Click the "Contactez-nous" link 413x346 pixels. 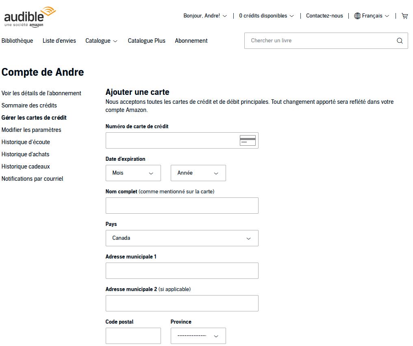pos(325,15)
